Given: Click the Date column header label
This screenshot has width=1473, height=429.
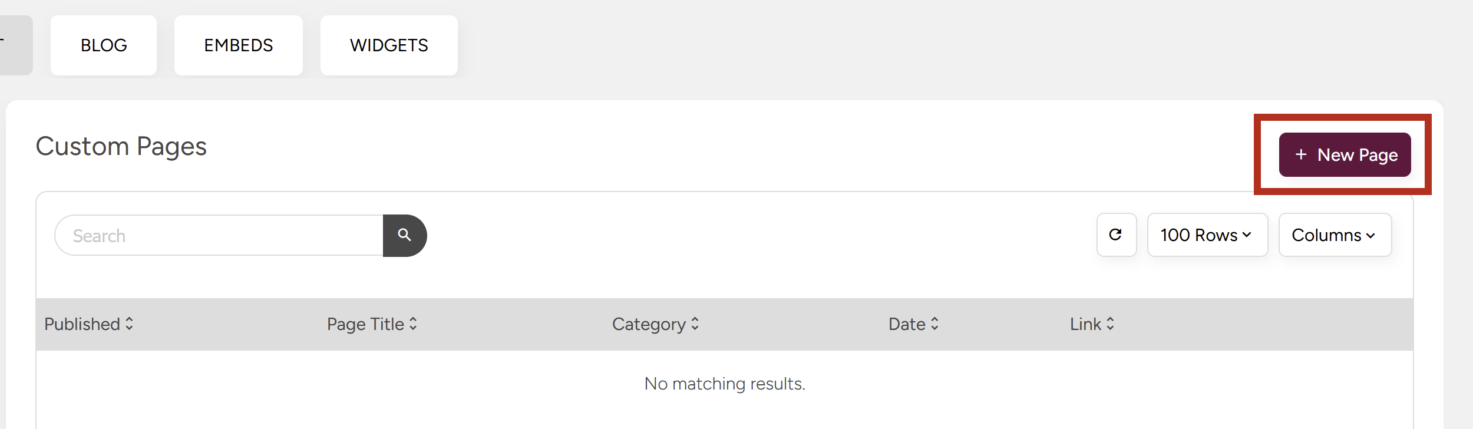Looking at the screenshot, I should point(907,324).
